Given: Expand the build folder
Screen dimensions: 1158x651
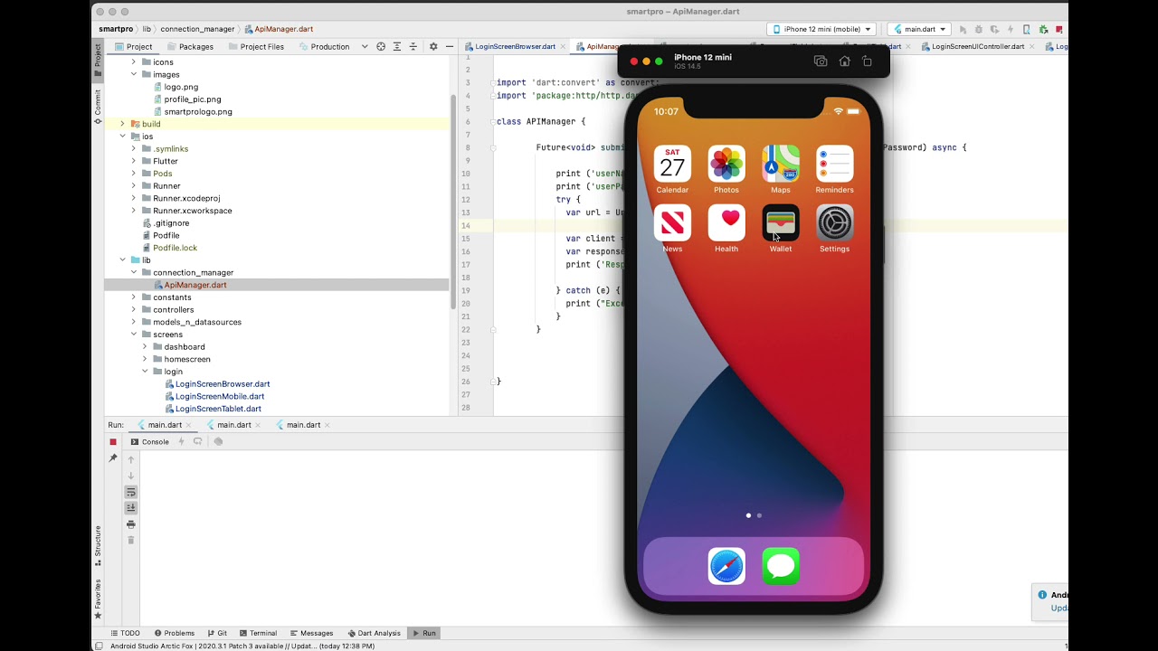Looking at the screenshot, I should pyautogui.click(x=123, y=124).
